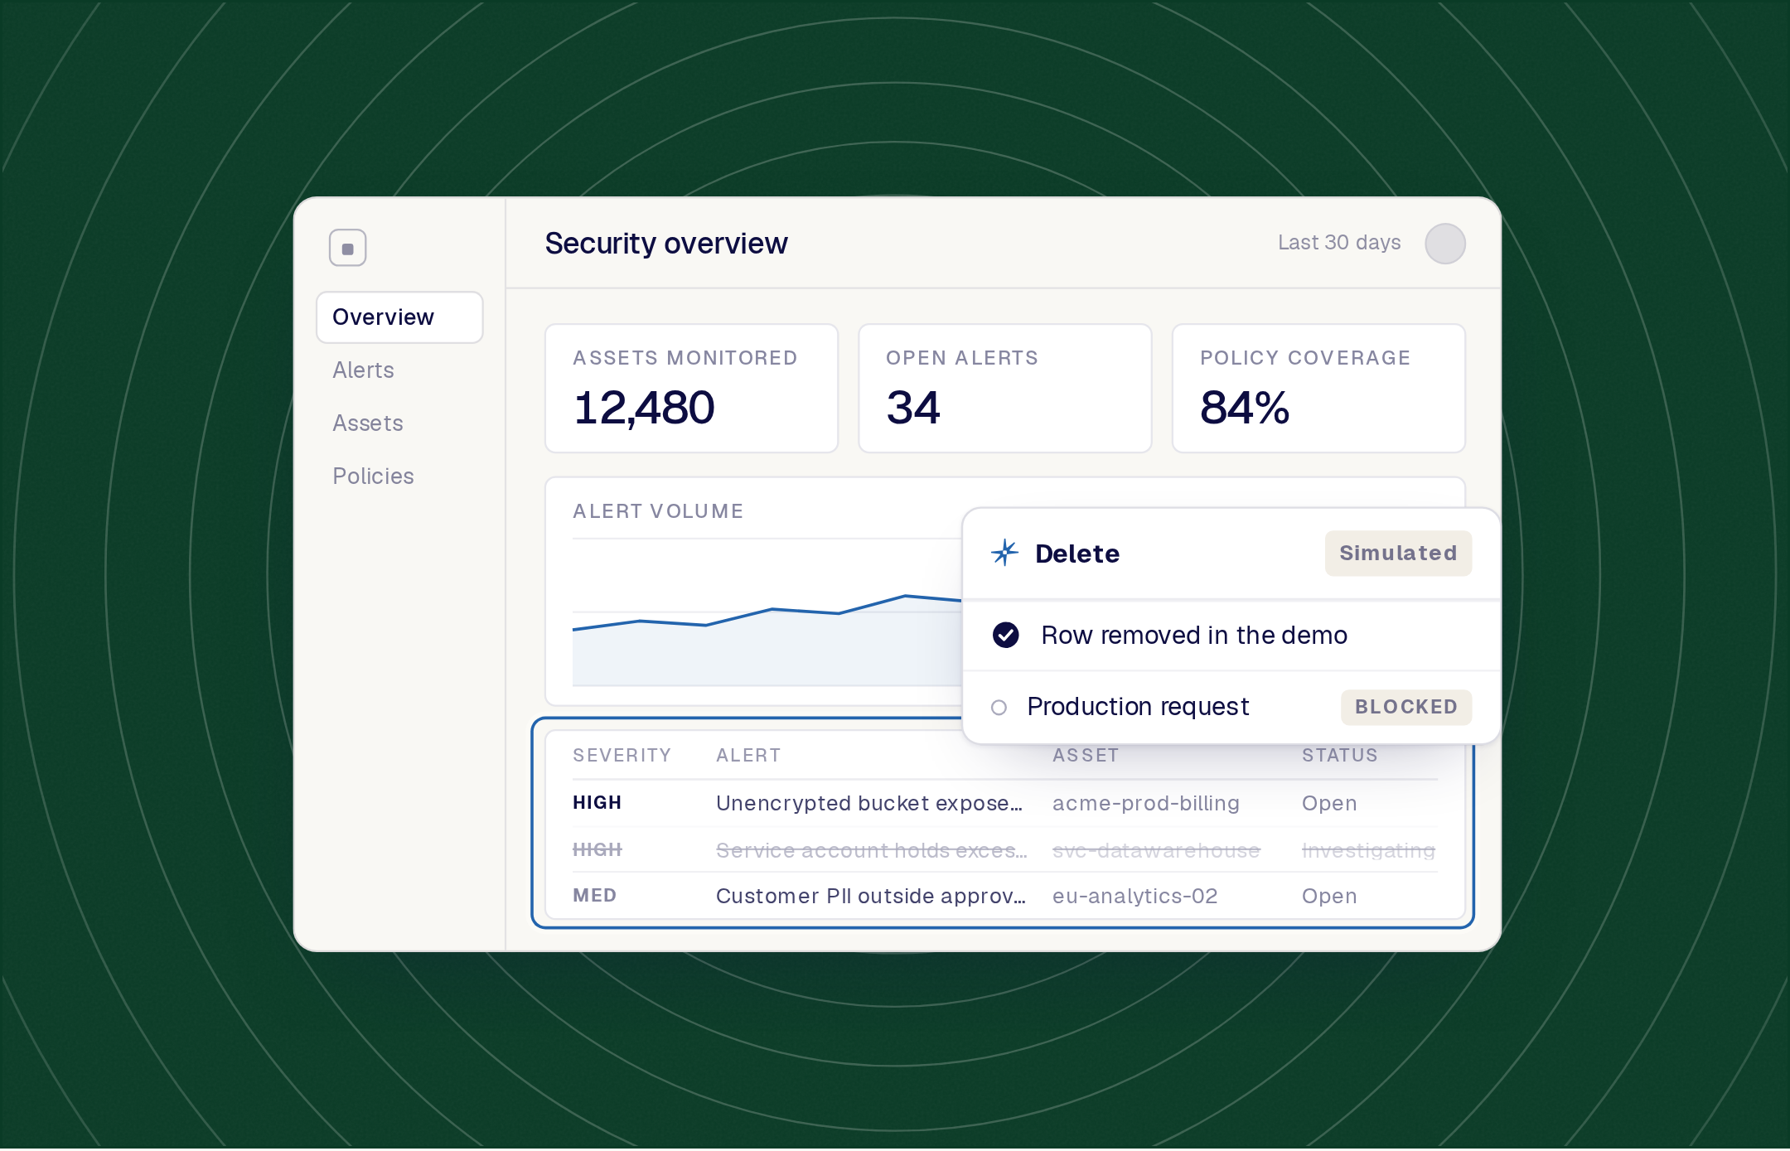This screenshot has height=1151, width=1790.
Task: Click Open status in eu-analytics-02 row
Action: point(1328,896)
